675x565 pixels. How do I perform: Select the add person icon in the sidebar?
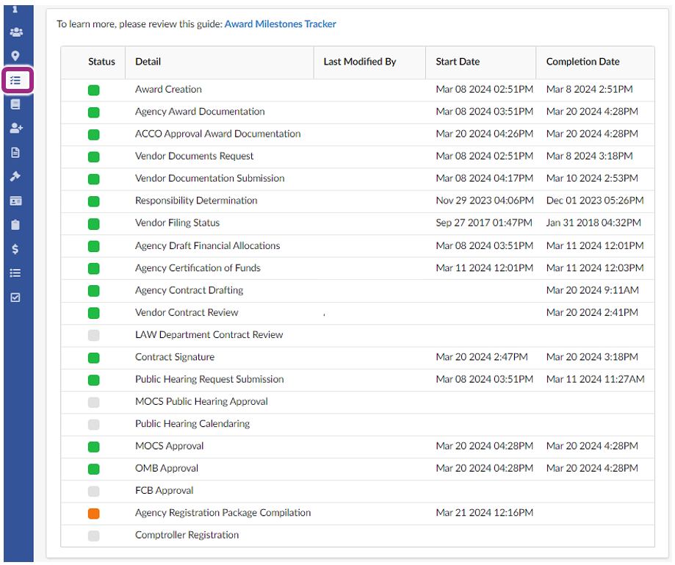pyautogui.click(x=15, y=128)
